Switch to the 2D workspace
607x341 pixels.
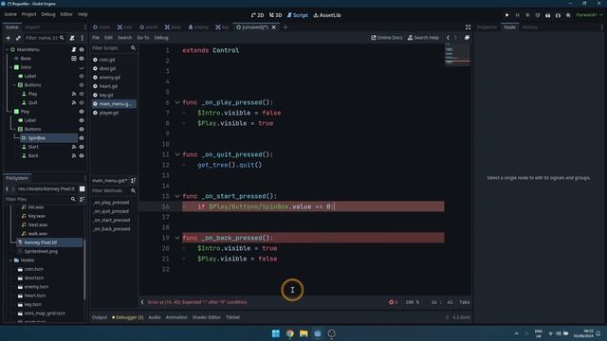pyautogui.click(x=257, y=15)
